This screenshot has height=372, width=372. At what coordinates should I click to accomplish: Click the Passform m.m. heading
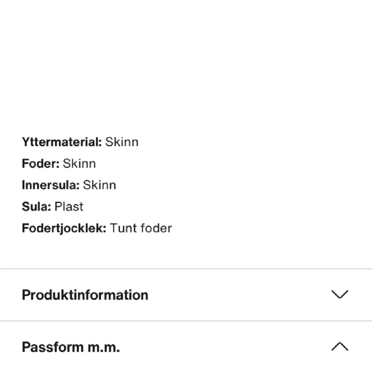click(71, 347)
